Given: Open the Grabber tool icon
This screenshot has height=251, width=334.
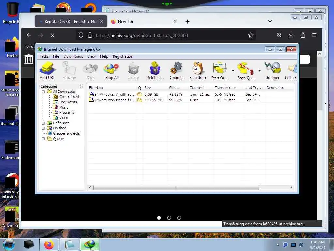Looking at the screenshot, I should (272, 71).
